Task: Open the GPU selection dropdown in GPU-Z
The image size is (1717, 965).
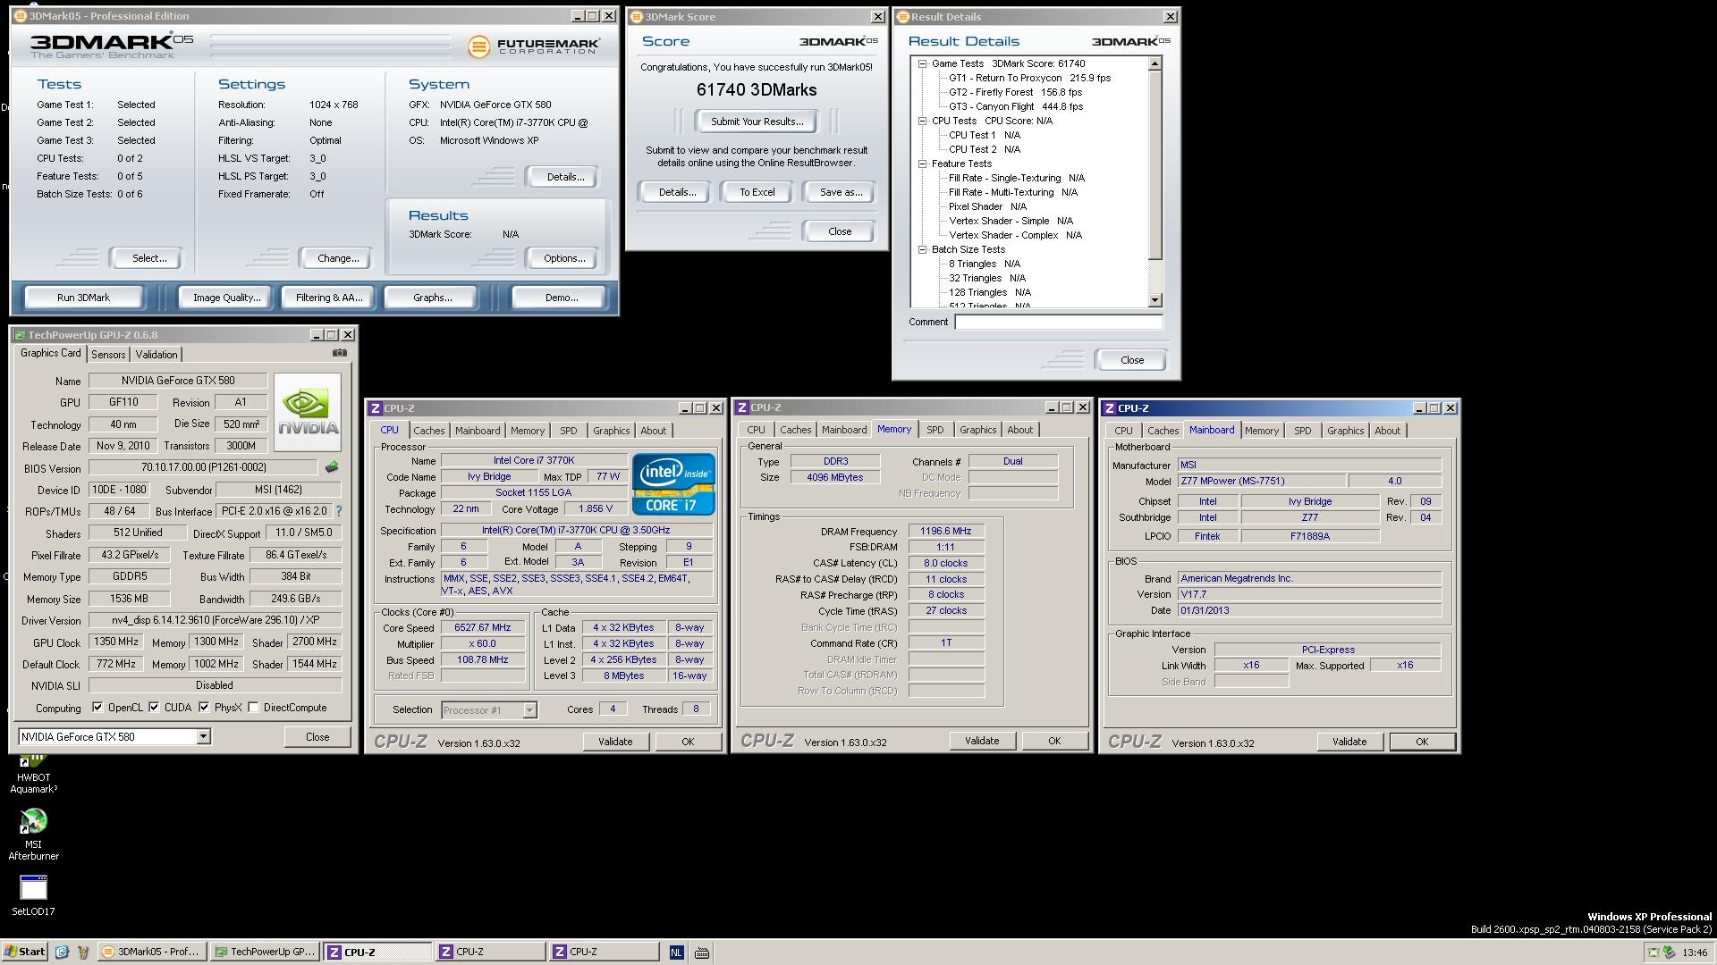Action: (203, 736)
